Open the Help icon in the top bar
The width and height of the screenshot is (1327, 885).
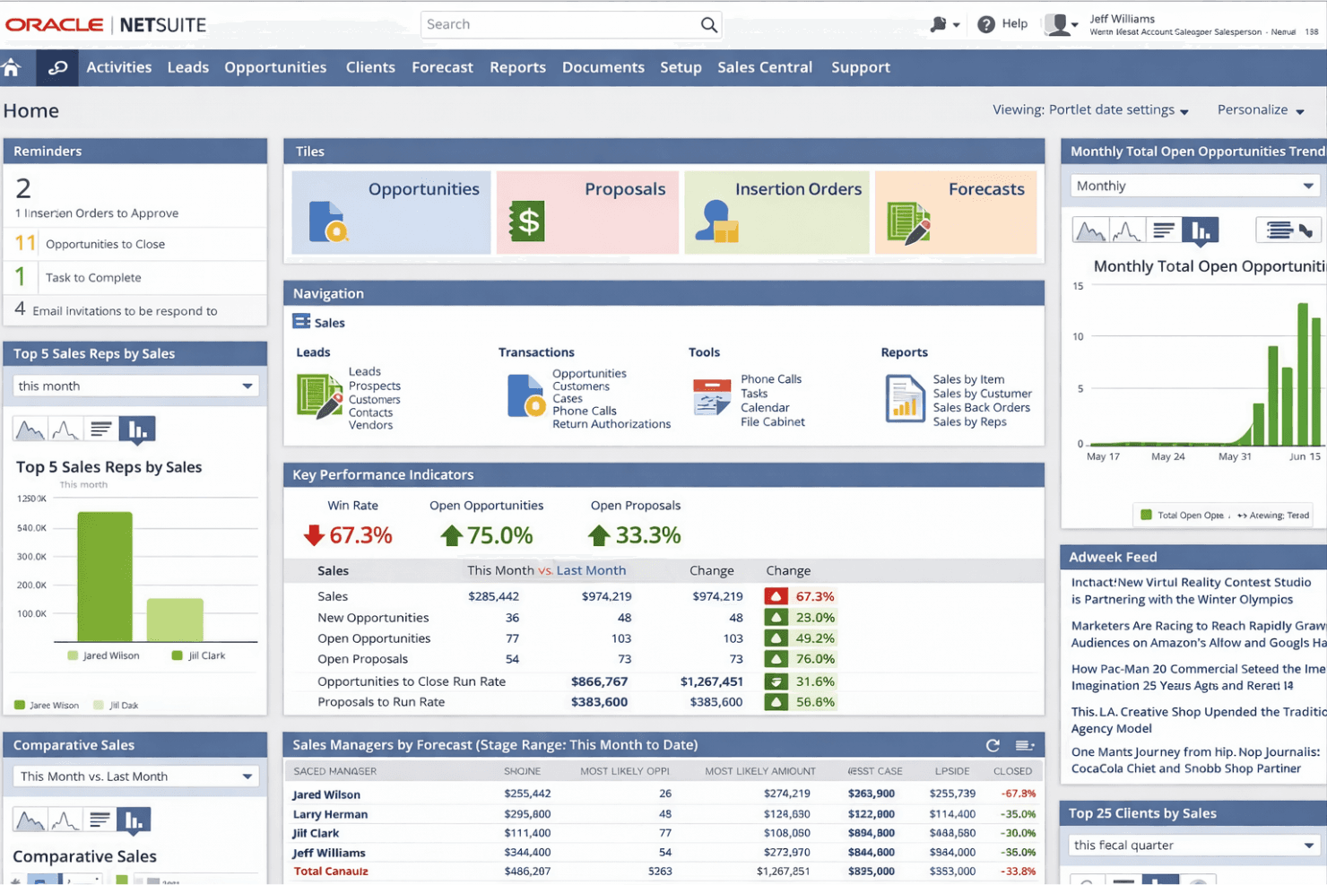click(986, 24)
